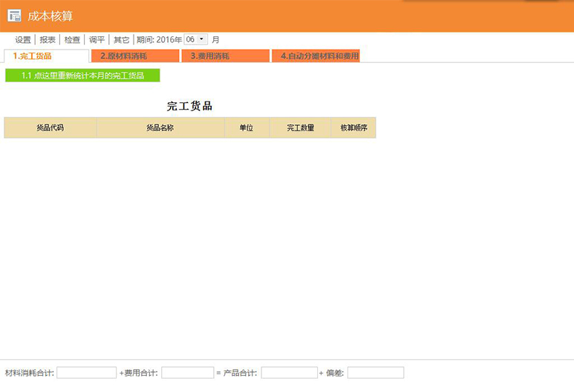Select the 完工数量 column header

pyautogui.click(x=300, y=127)
